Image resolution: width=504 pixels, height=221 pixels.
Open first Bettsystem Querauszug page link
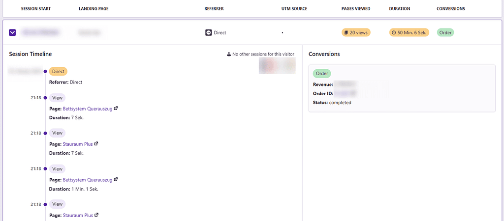pyautogui.click(x=88, y=109)
